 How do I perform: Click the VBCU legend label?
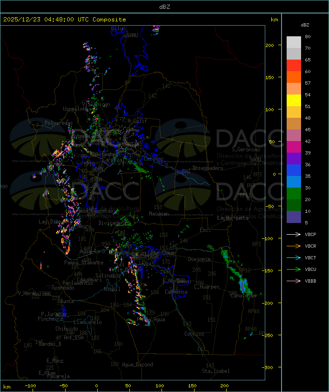[x=310, y=269]
